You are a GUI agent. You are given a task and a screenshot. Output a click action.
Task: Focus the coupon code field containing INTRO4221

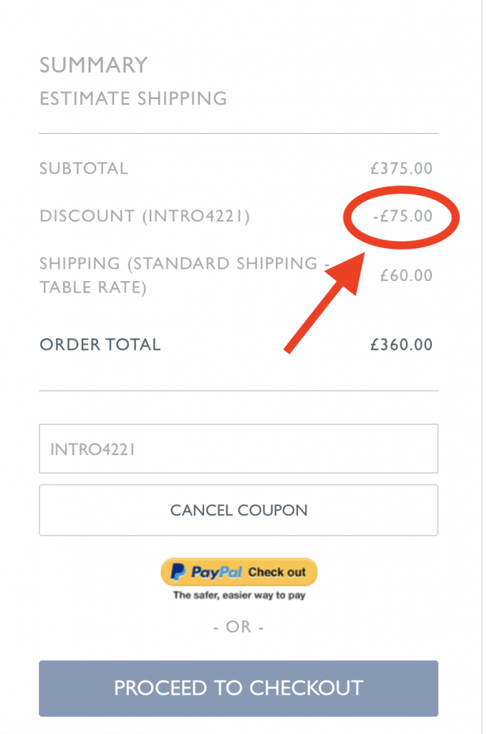pos(238,449)
